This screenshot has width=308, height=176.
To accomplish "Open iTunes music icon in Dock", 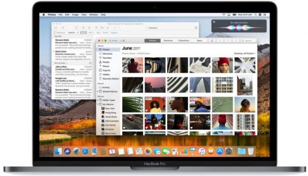I will [202, 151].
